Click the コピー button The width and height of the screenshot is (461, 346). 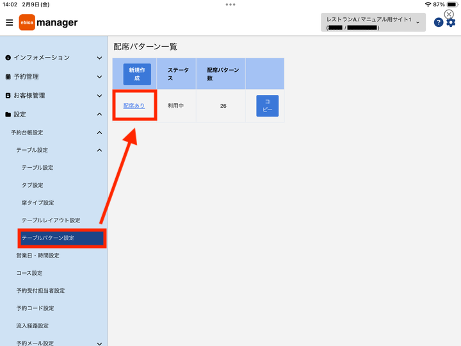coord(267,106)
